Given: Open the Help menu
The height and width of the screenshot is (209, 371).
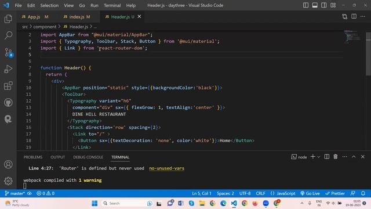Looking at the screenshot, I should pyautogui.click(x=131, y=5).
